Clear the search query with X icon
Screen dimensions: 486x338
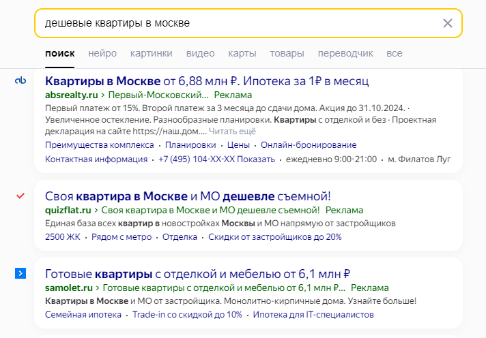coord(448,23)
